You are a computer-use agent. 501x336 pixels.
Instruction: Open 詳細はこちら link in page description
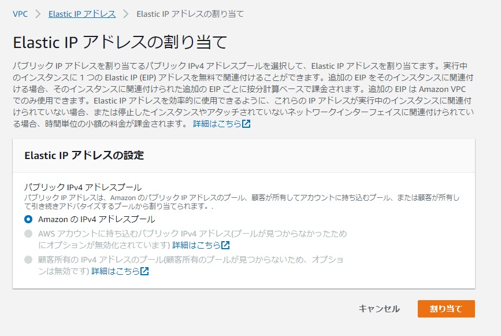click(217, 124)
